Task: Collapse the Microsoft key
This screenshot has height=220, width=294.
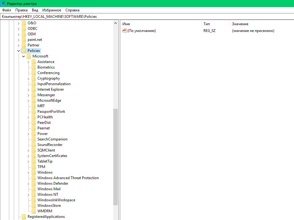Action: click(23, 56)
